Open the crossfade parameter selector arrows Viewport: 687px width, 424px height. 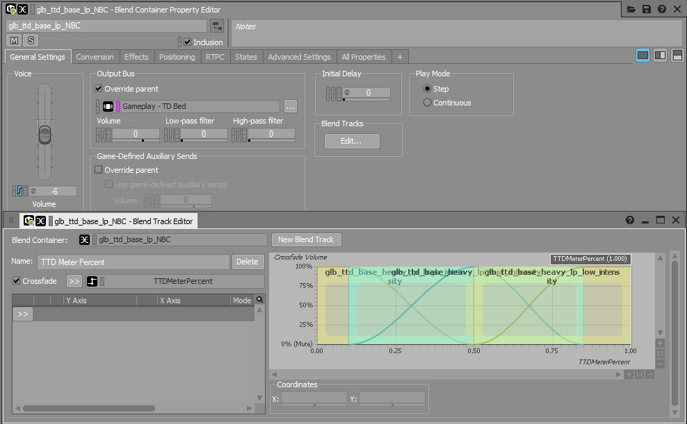coord(74,281)
